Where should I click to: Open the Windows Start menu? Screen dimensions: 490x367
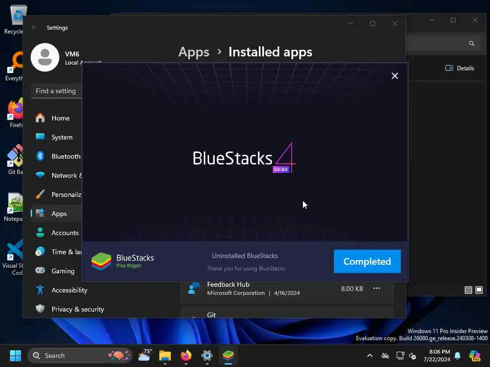point(15,356)
